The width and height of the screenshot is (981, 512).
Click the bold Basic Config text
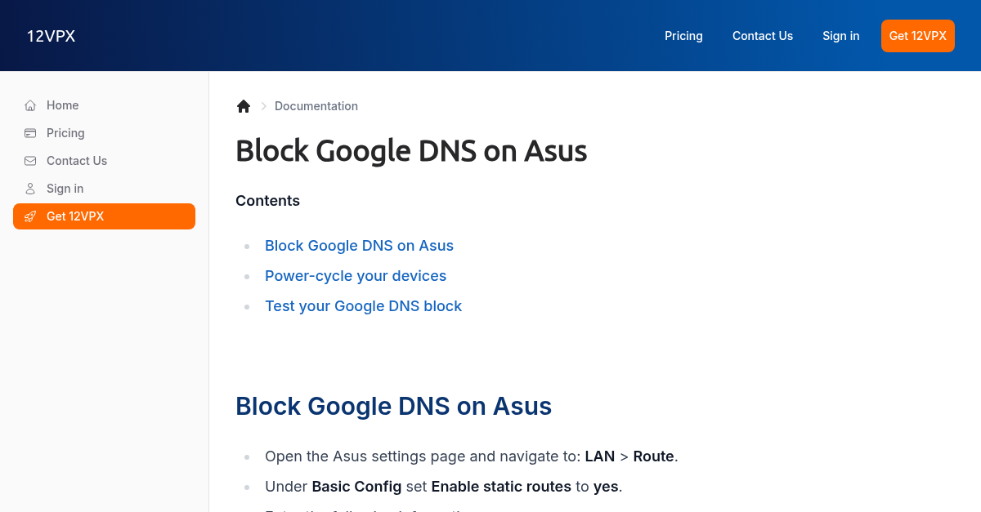[x=356, y=487]
